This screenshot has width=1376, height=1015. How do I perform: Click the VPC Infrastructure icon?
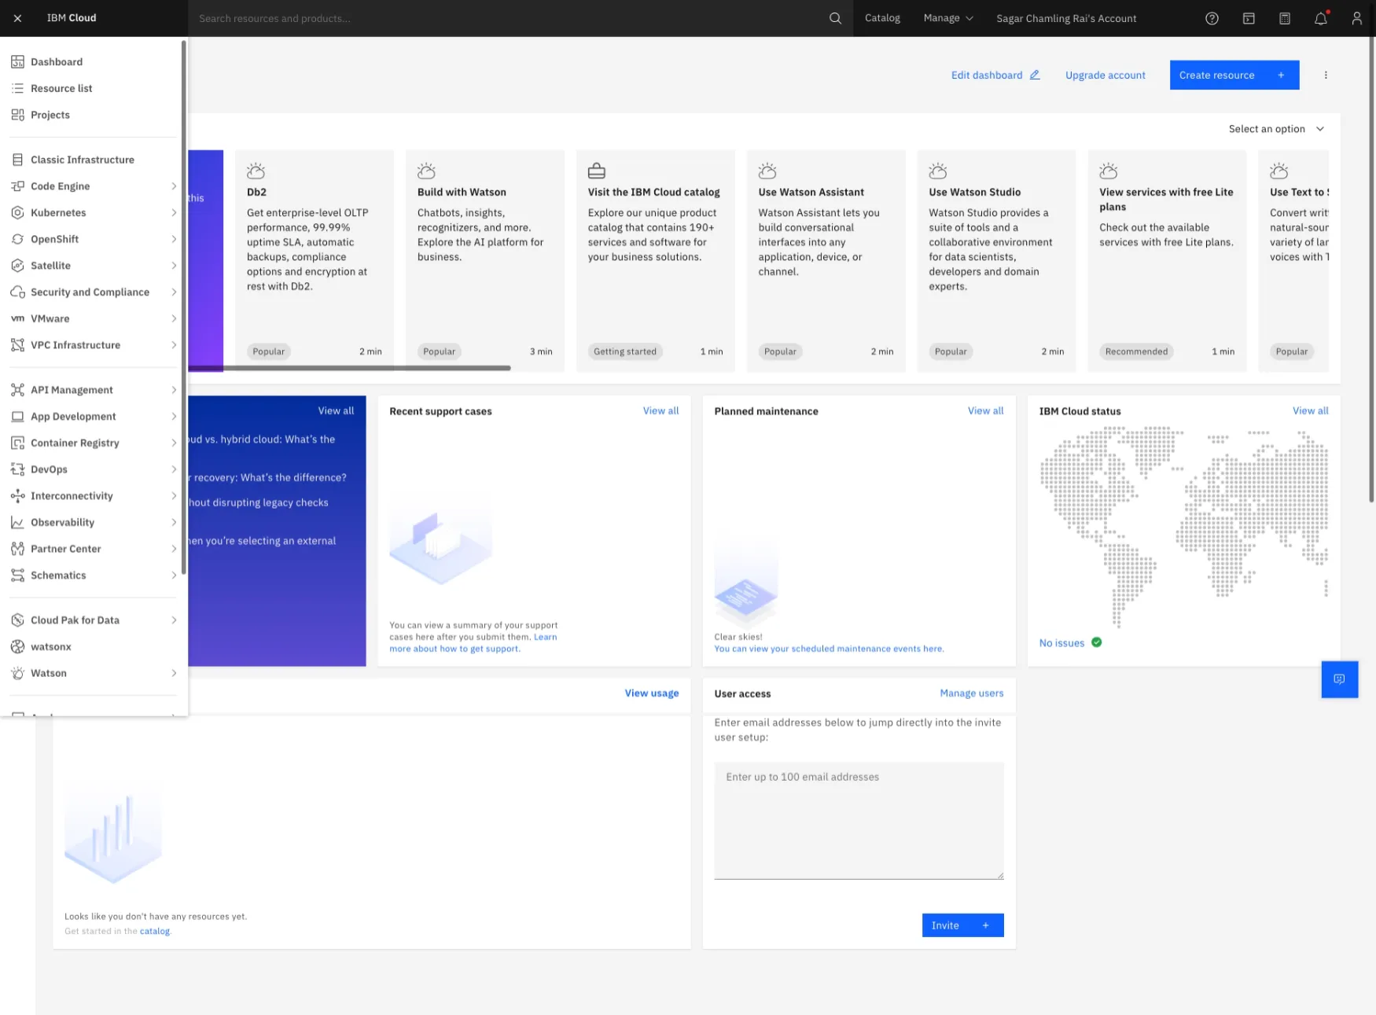(17, 345)
